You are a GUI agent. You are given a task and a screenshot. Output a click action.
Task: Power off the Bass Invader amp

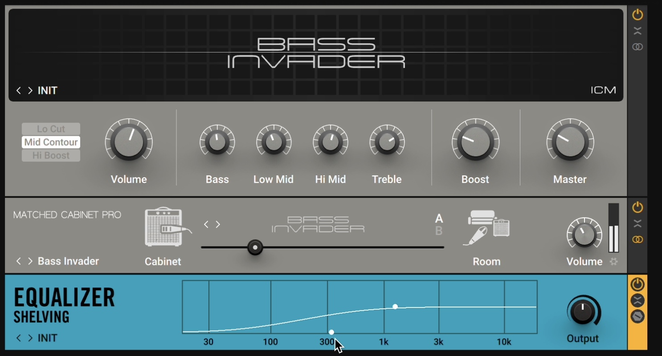click(637, 14)
